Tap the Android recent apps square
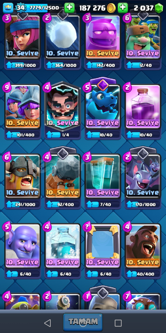Image resolution: width=166 pixels, height=333 pixels. [x=118, y=323]
